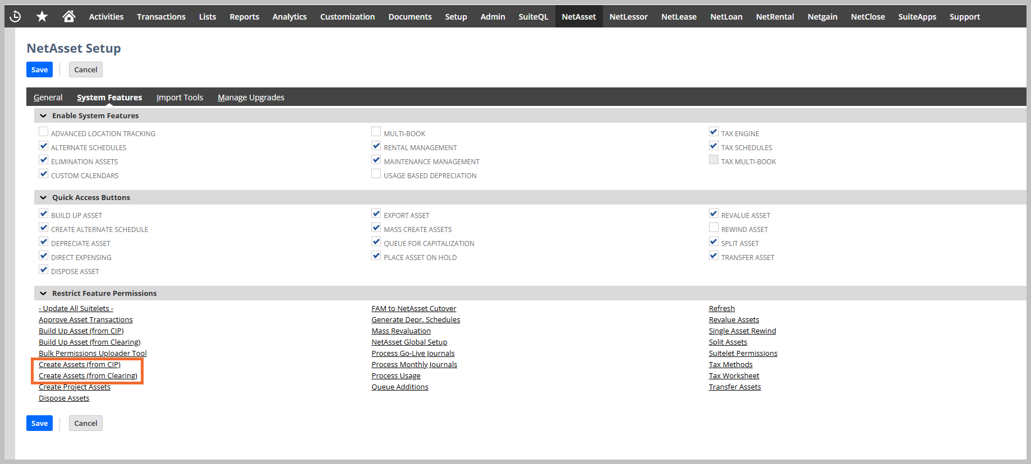Open the NetLessor menu
Viewport: 1031px width, 464px height.
coord(628,17)
